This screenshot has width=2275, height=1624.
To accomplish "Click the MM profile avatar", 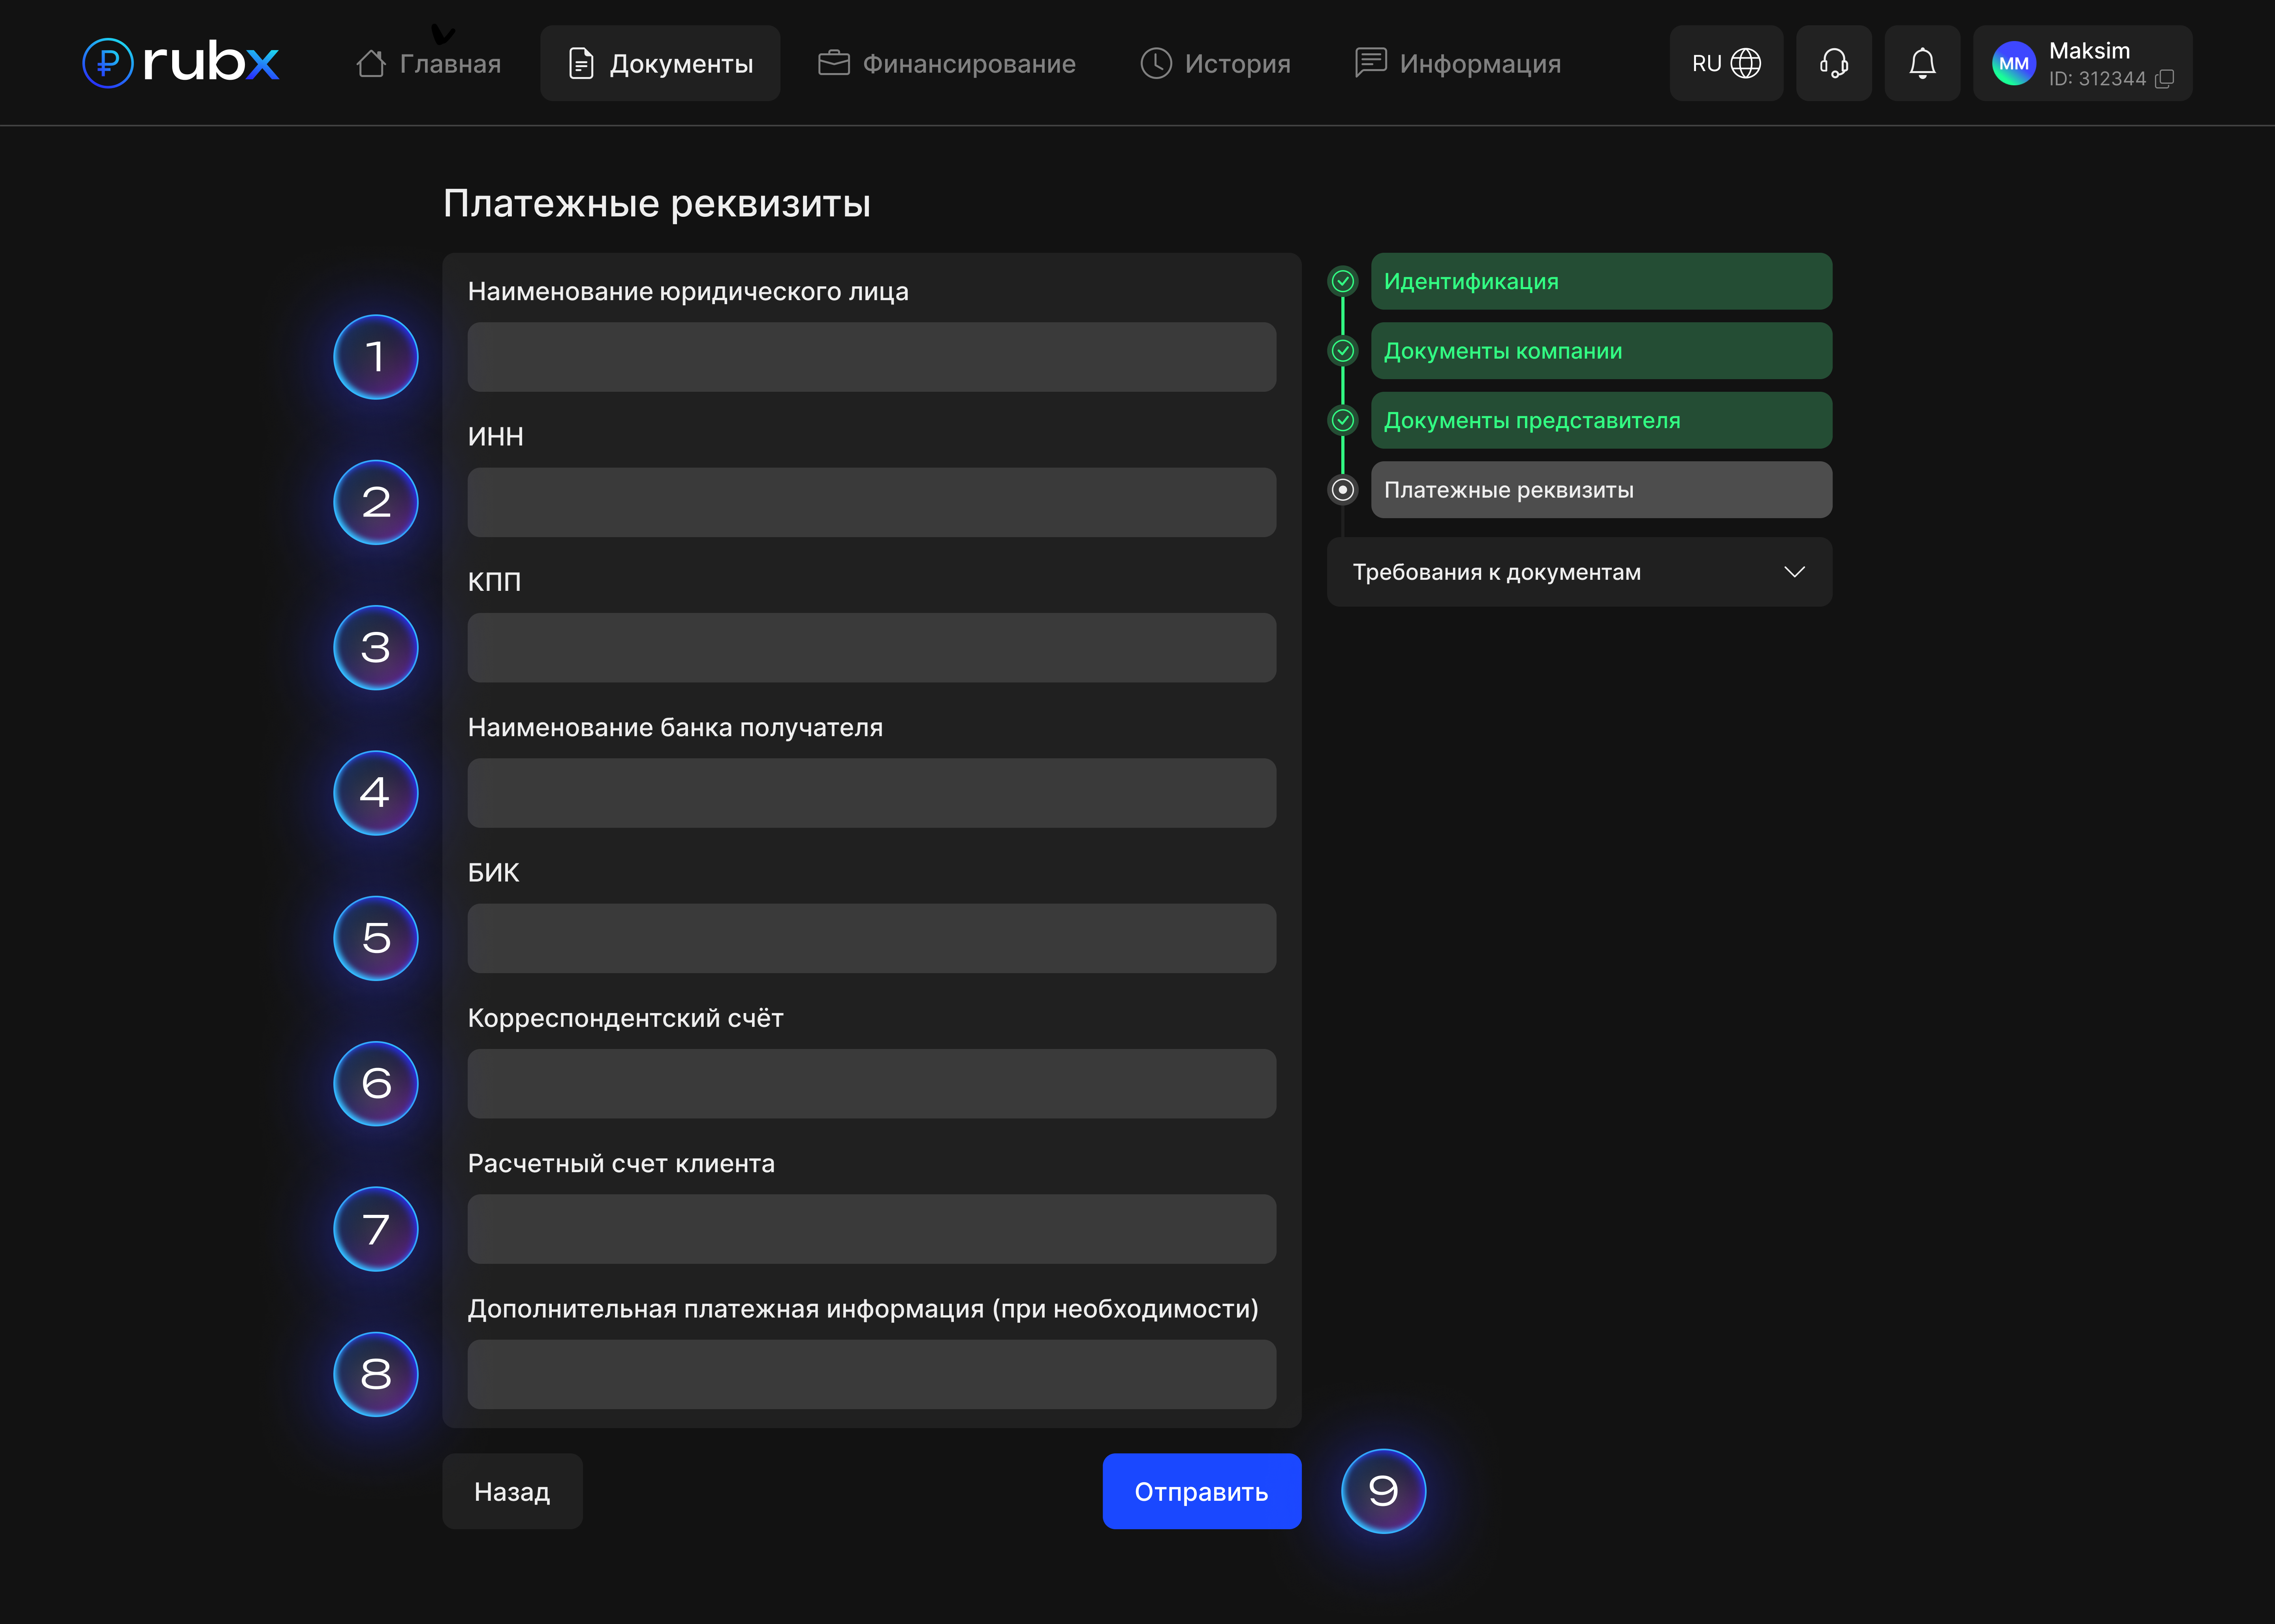I will [x=2013, y=63].
